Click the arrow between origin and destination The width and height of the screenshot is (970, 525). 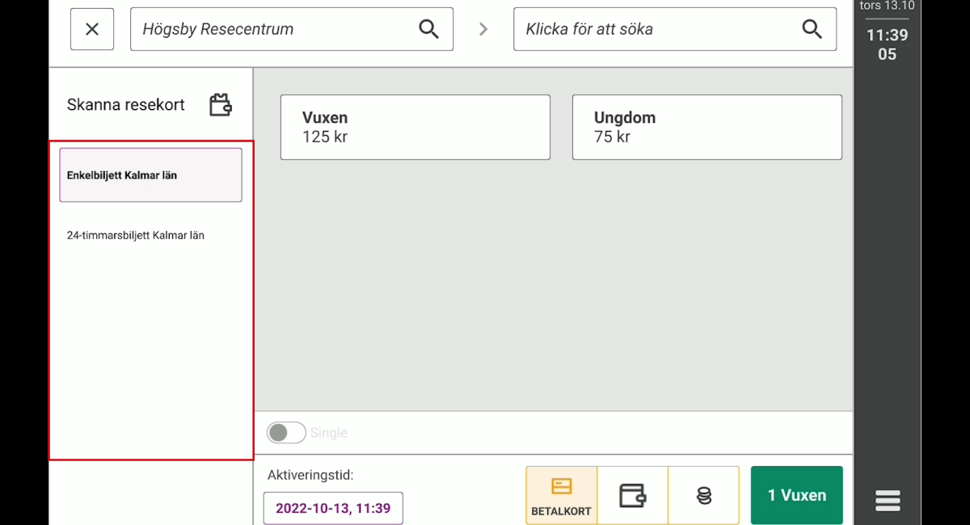tap(483, 29)
